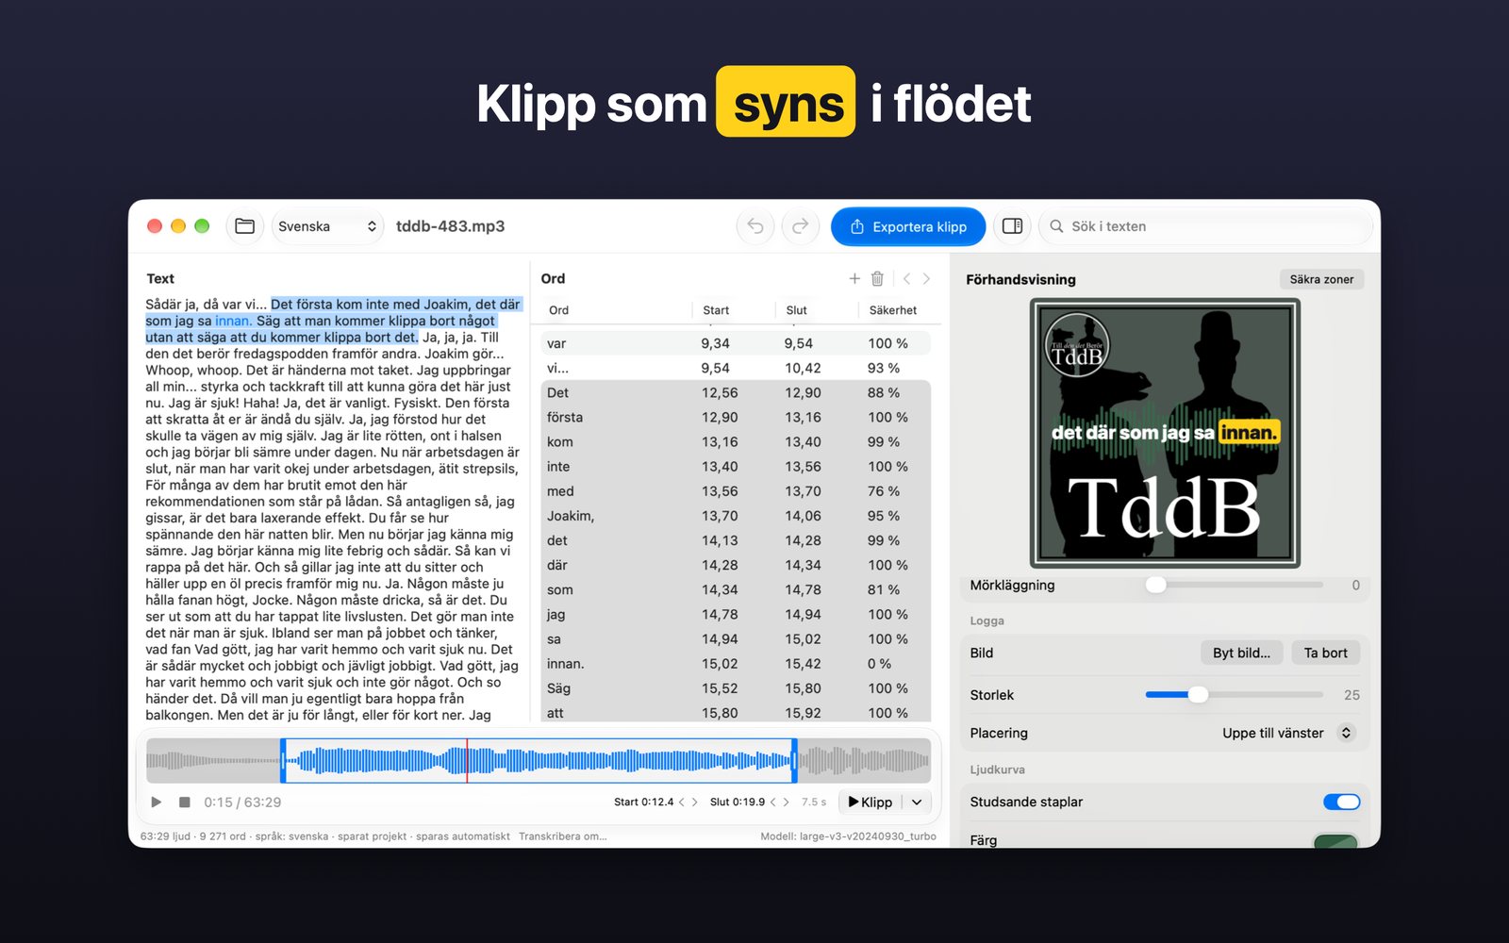The image size is (1509, 943).
Task: Sort the table by the Start column header
Action: coord(716,310)
